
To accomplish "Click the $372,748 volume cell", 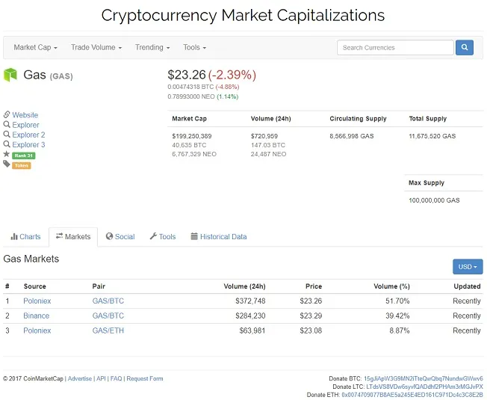I will point(250,301).
